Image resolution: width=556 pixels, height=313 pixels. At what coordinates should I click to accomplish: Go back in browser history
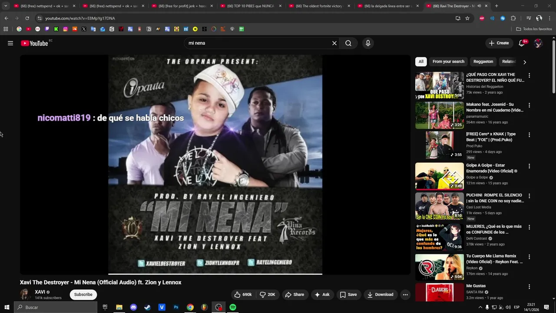point(6,18)
